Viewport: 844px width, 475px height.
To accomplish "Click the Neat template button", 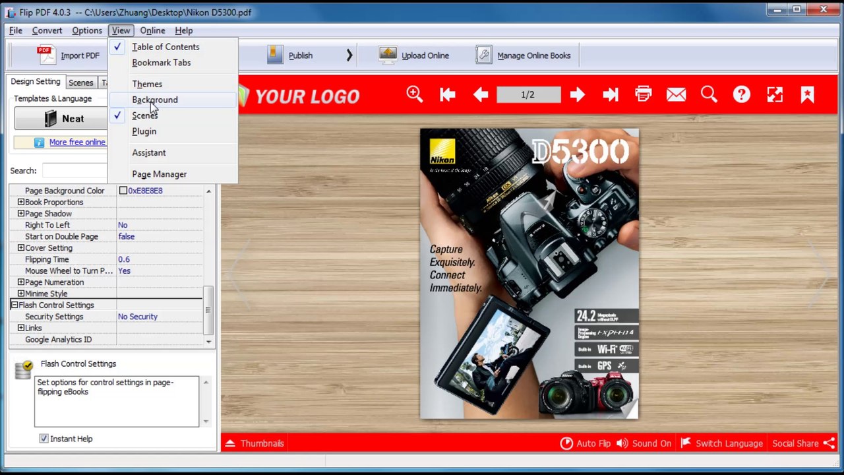I will click(x=61, y=119).
